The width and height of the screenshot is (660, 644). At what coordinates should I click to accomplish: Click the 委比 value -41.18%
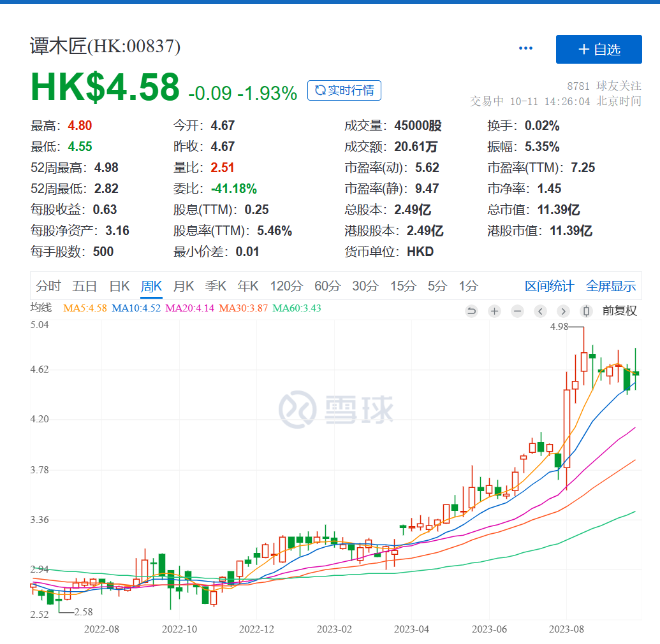point(234,189)
